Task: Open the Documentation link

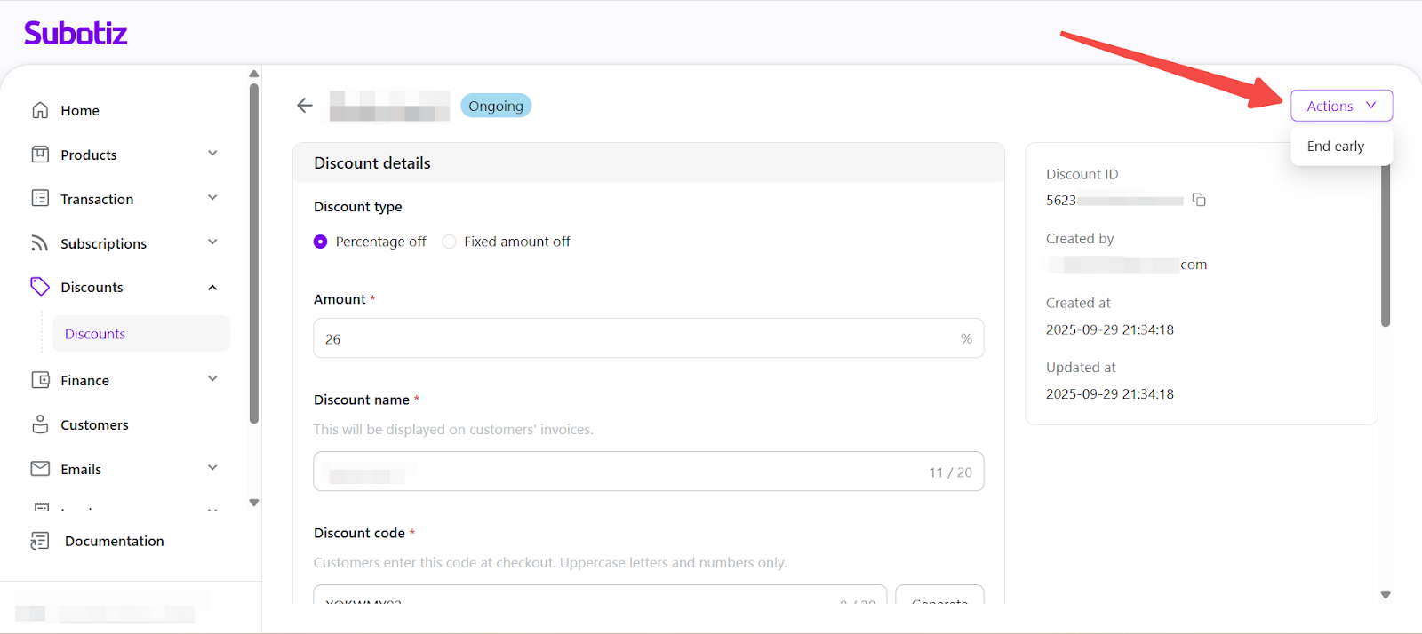Action: pyautogui.click(x=114, y=541)
